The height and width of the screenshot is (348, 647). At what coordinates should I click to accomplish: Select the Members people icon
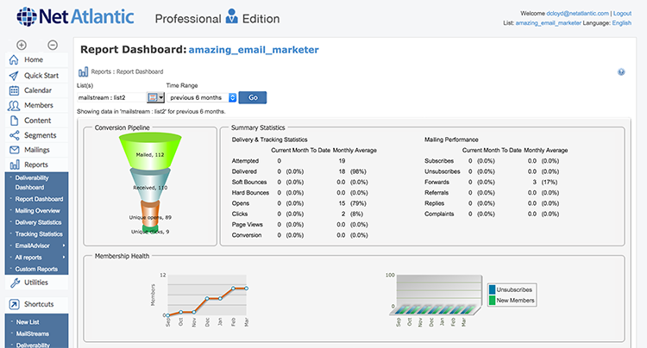14,105
